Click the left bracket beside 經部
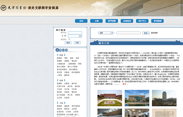The image size is (183, 117). (x=58, y=55)
